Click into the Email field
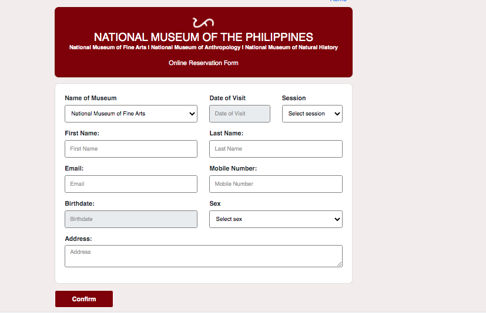This screenshot has height=313, width=486. click(x=131, y=184)
